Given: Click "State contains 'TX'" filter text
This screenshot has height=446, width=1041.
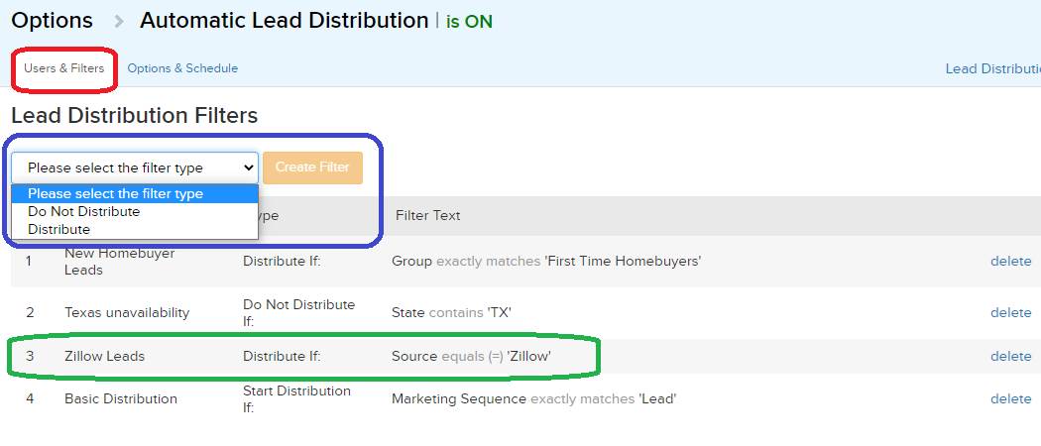Looking at the screenshot, I should tap(451, 312).
